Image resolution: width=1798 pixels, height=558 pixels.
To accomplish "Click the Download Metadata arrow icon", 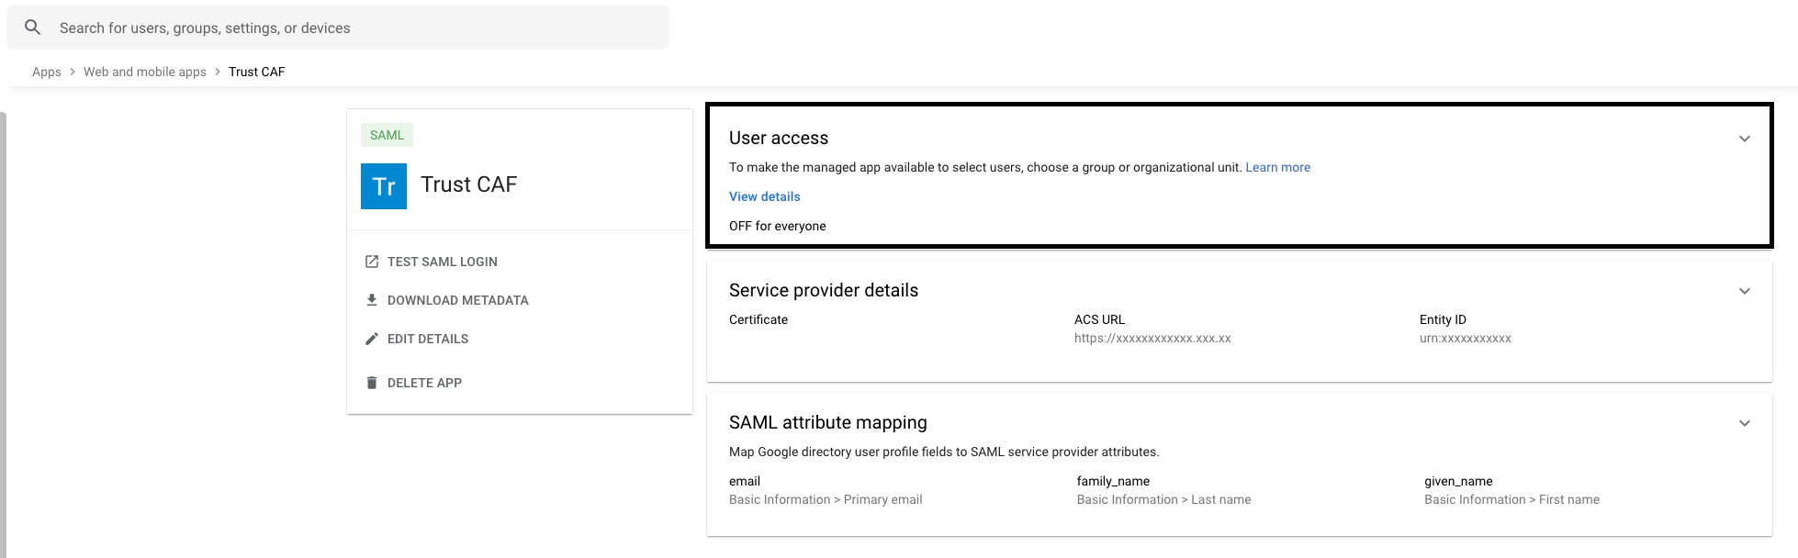I will pos(372,300).
